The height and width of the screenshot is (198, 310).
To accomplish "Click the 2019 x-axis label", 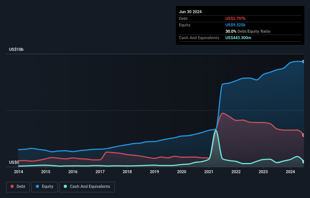I will [154, 172].
